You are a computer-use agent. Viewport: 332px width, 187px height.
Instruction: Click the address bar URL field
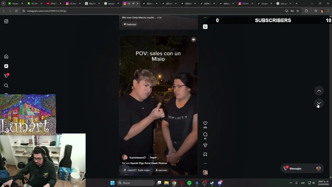click(153, 11)
